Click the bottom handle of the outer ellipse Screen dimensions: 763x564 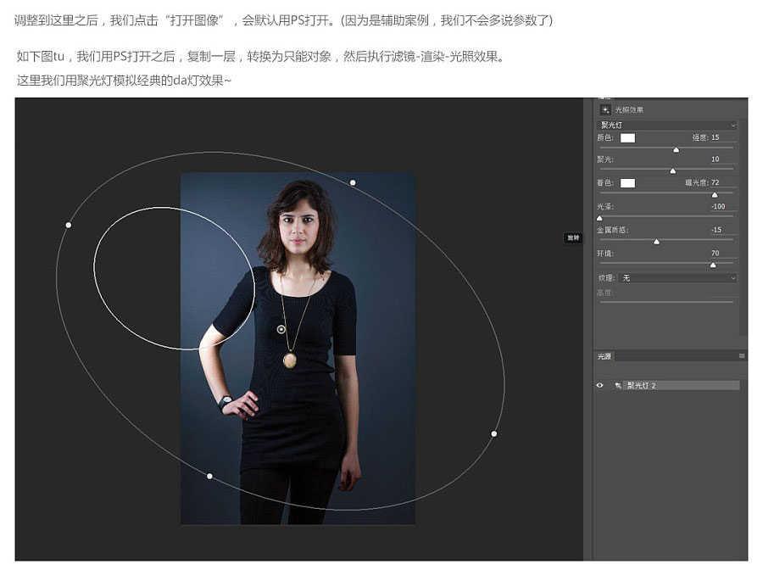[x=209, y=476]
